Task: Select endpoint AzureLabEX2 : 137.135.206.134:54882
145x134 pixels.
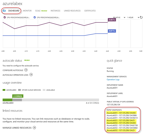Action: (x=122, y=128)
